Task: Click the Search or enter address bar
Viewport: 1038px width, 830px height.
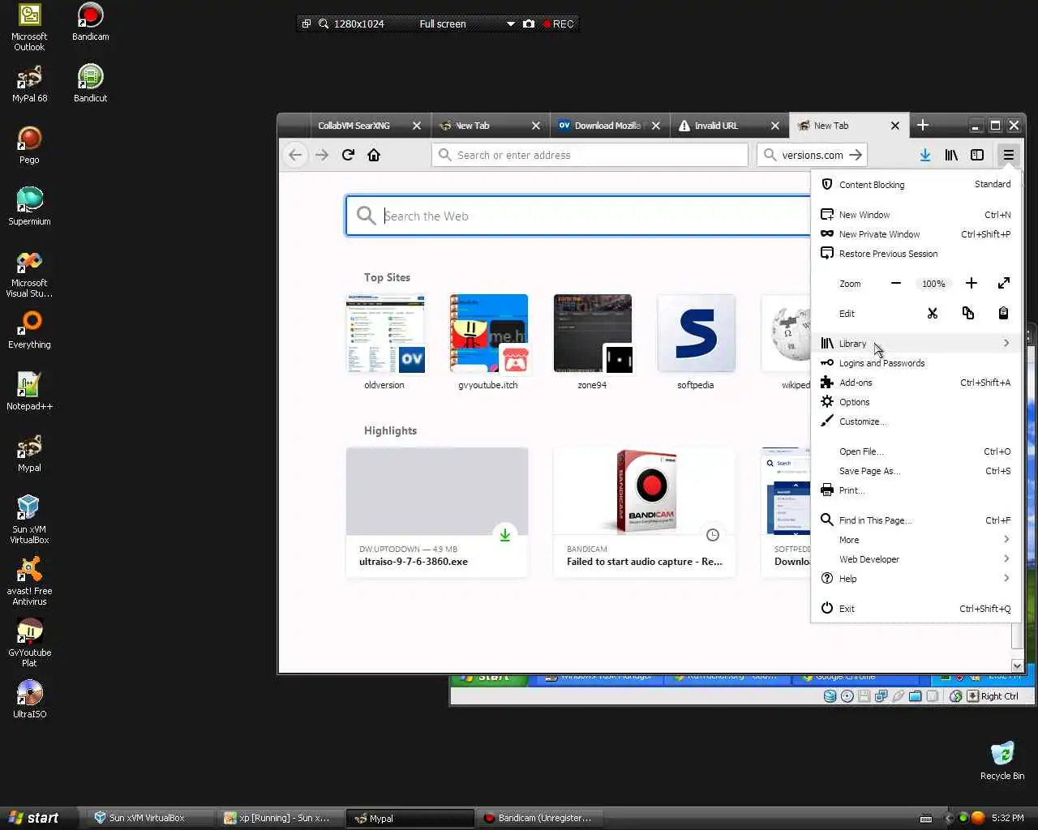Action: tap(590, 155)
